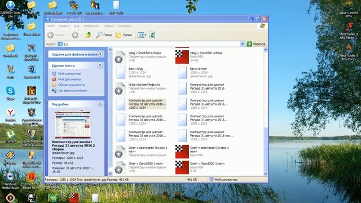This screenshot has width=361, height=203.
Task: Open the Views mode button
Action: [x=142, y=35]
